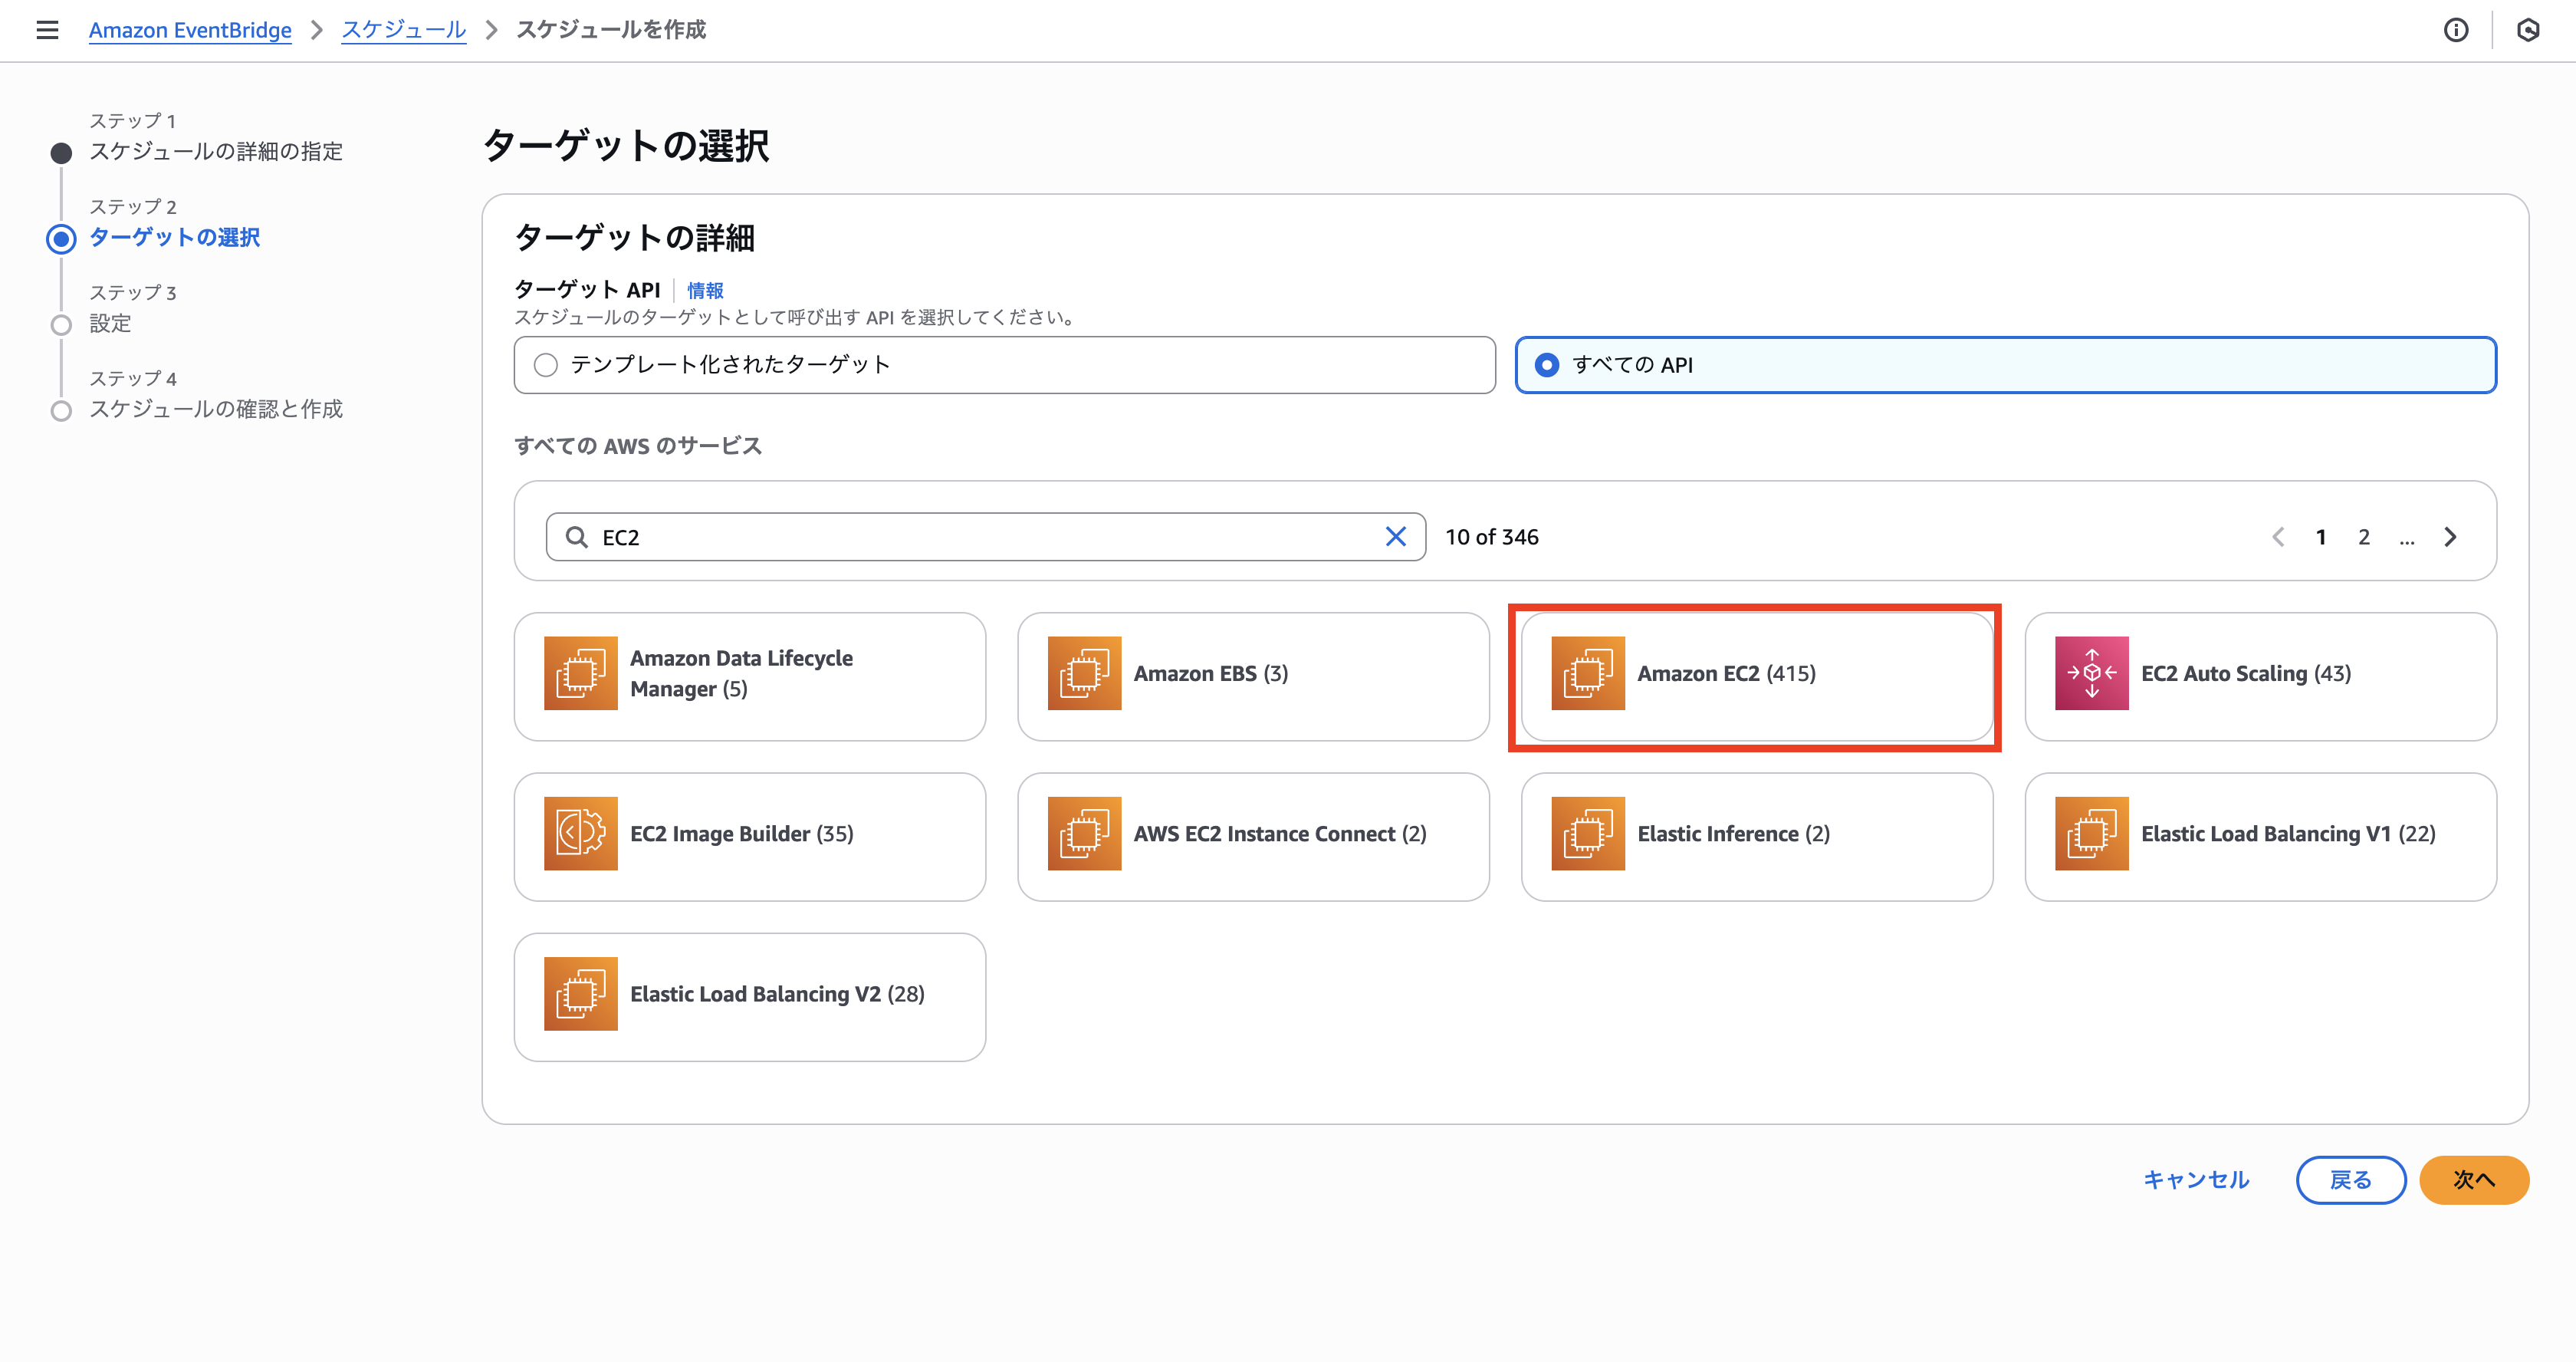Click the 次へ button

tap(2474, 1180)
